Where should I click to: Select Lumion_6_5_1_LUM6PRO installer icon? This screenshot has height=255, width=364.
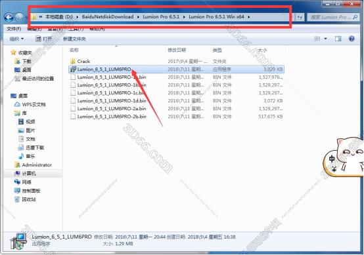tap(73, 69)
